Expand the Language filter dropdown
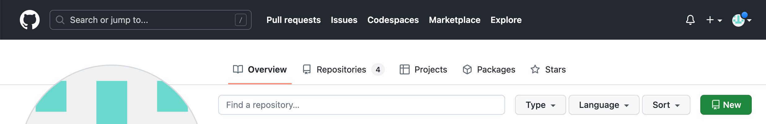 604,105
